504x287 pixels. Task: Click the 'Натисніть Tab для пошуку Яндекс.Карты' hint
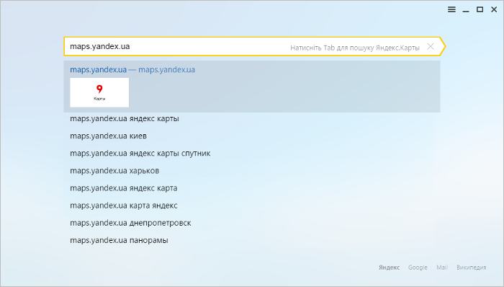click(x=355, y=48)
